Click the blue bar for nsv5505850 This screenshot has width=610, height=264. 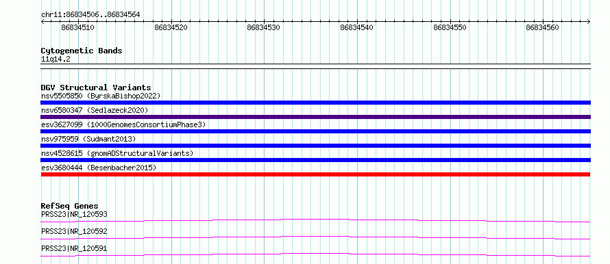click(315, 103)
